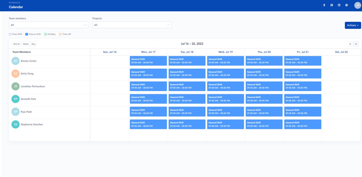The image size is (362, 177).
Task: Open Emily Song's Tuesday General Shift
Action: point(187,73)
